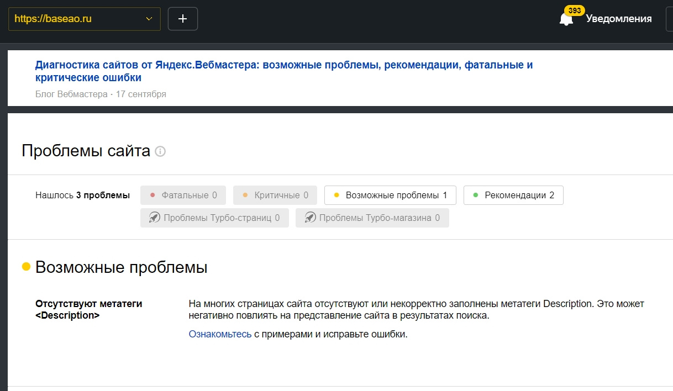
Task: Click rocket icon on Проблемы Турбо-магазина filter
Action: (310, 218)
